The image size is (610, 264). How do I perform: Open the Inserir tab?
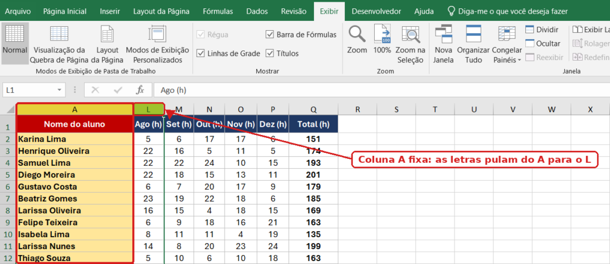pos(110,11)
